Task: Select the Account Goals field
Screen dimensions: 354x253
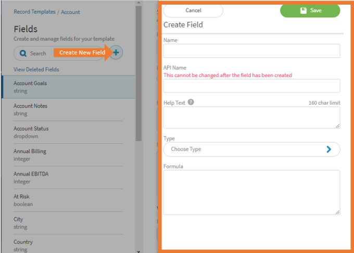Action: pyautogui.click(x=68, y=87)
